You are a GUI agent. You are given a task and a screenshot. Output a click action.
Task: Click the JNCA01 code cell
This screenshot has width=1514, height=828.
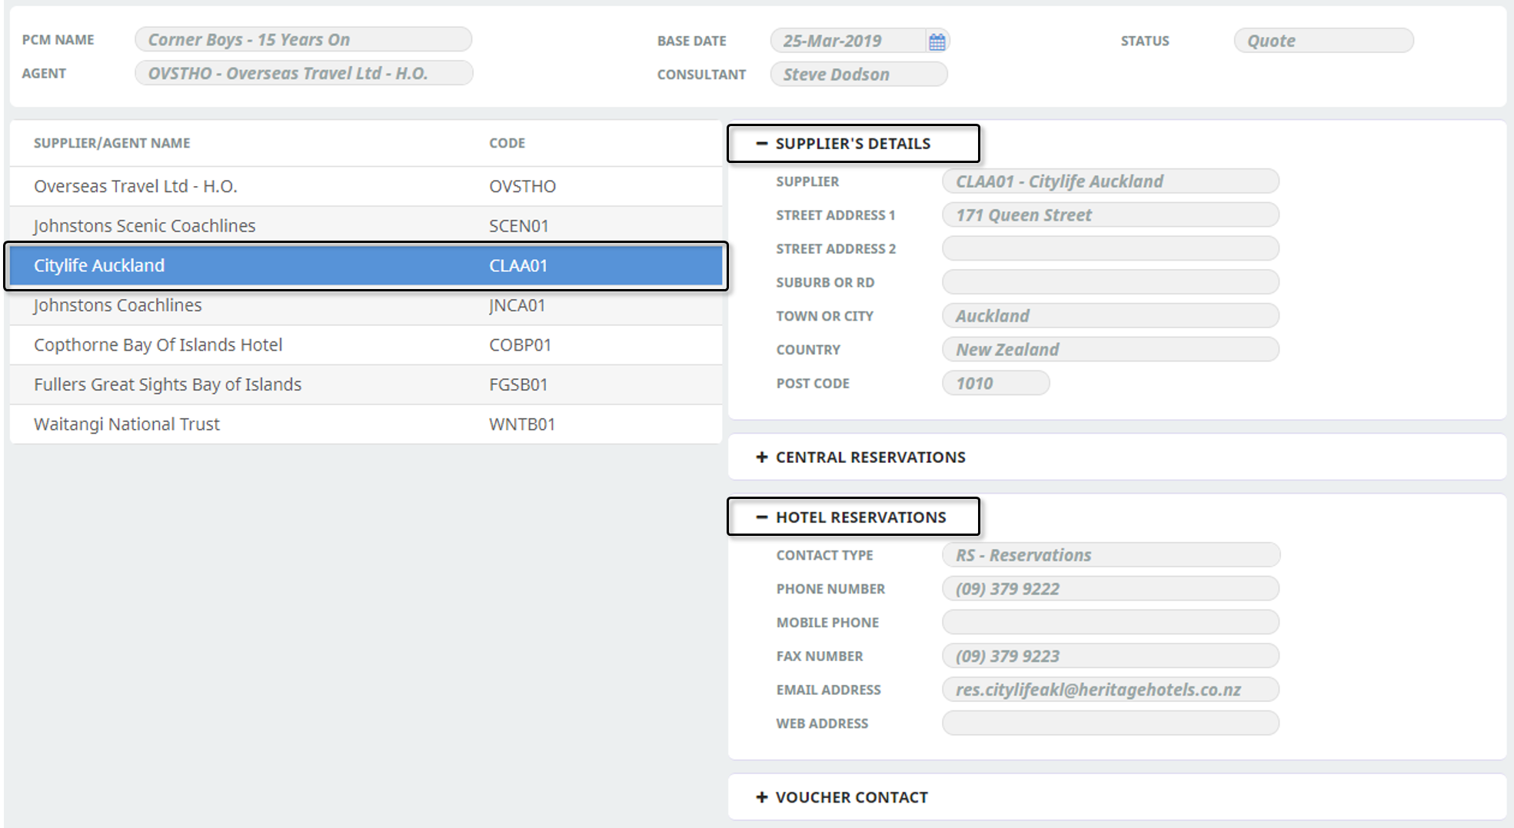point(517,305)
